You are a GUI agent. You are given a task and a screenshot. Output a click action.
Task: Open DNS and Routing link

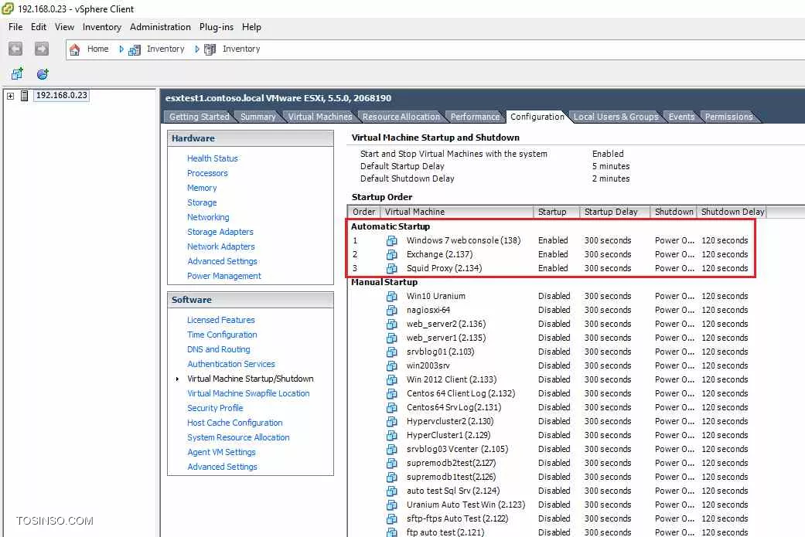click(x=219, y=349)
